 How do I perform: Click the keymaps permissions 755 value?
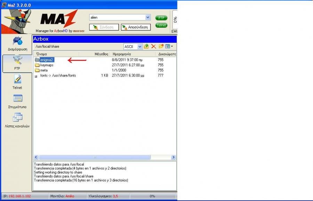(x=160, y=65)
